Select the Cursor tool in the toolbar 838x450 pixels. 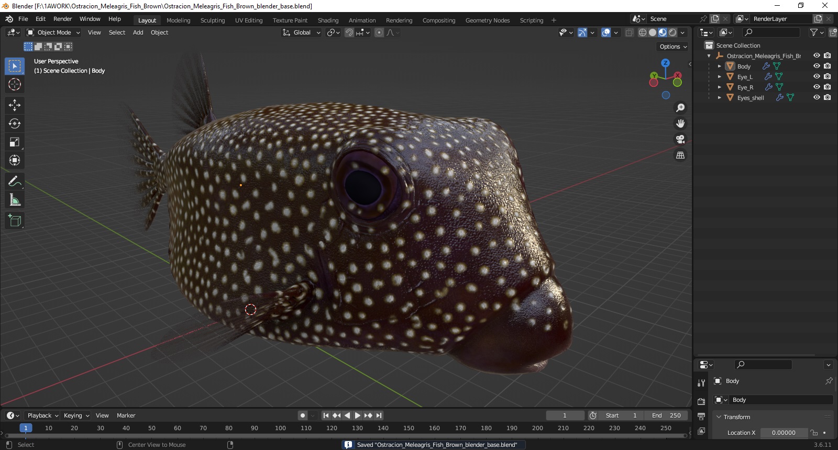tap(15, 84)
